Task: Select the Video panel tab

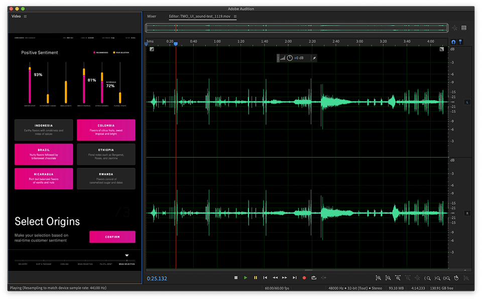Action: (x=16, y=17)
